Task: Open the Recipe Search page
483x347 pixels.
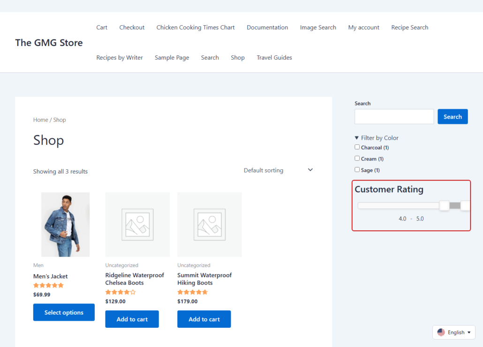Action: [410, 27]
